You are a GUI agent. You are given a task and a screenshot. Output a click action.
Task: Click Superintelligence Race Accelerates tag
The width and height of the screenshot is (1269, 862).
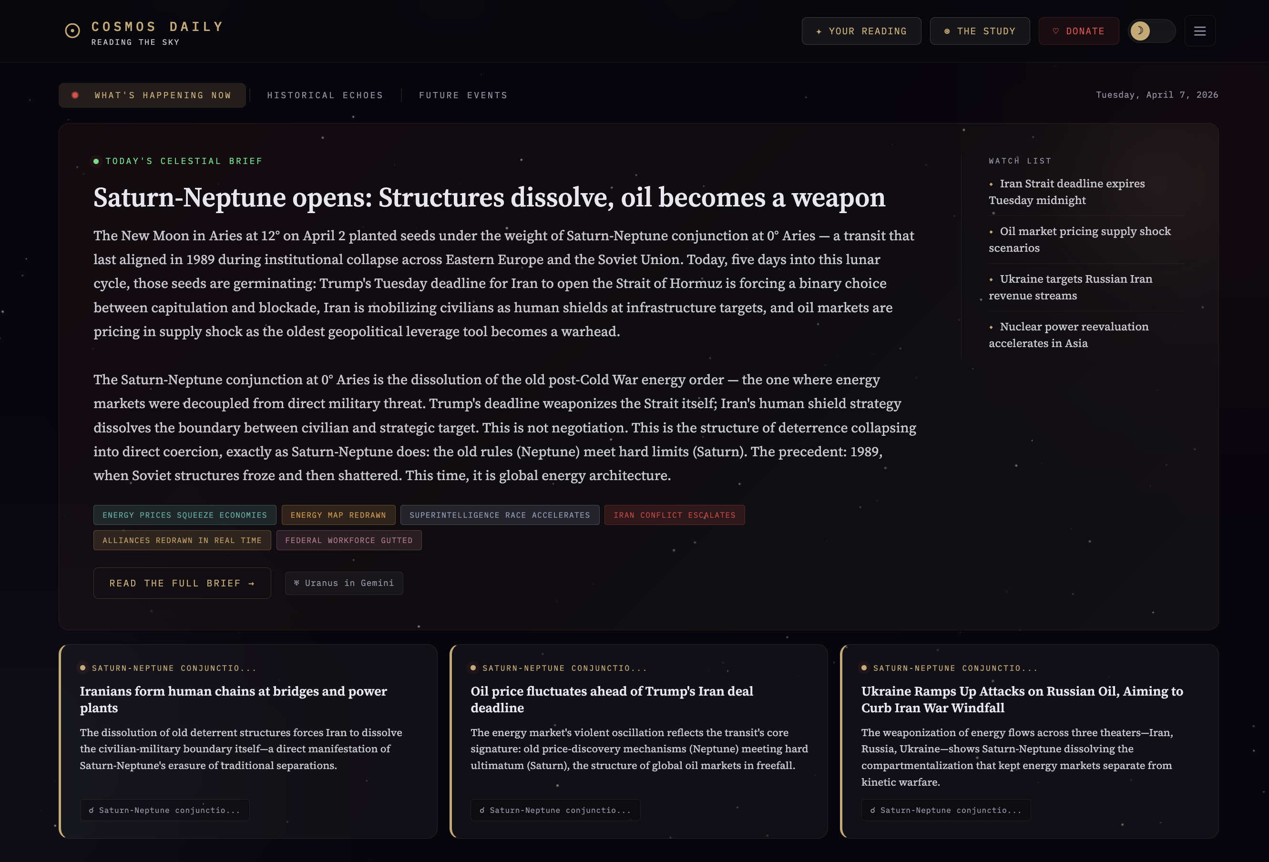tap(500, 515)
